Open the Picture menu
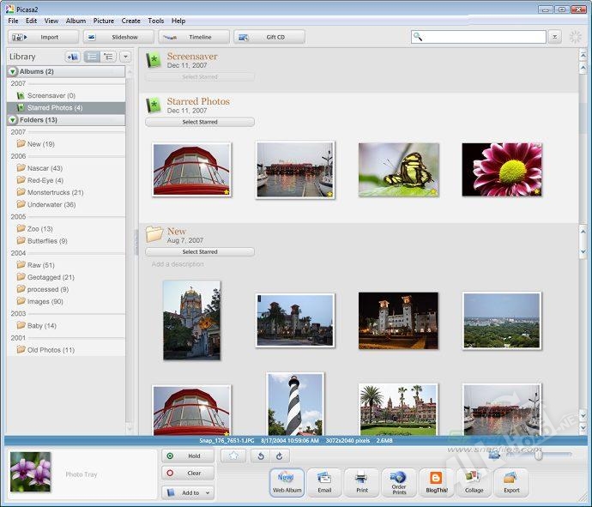The width and height of the screenshot is (592, 507). (x=103, y=21)
